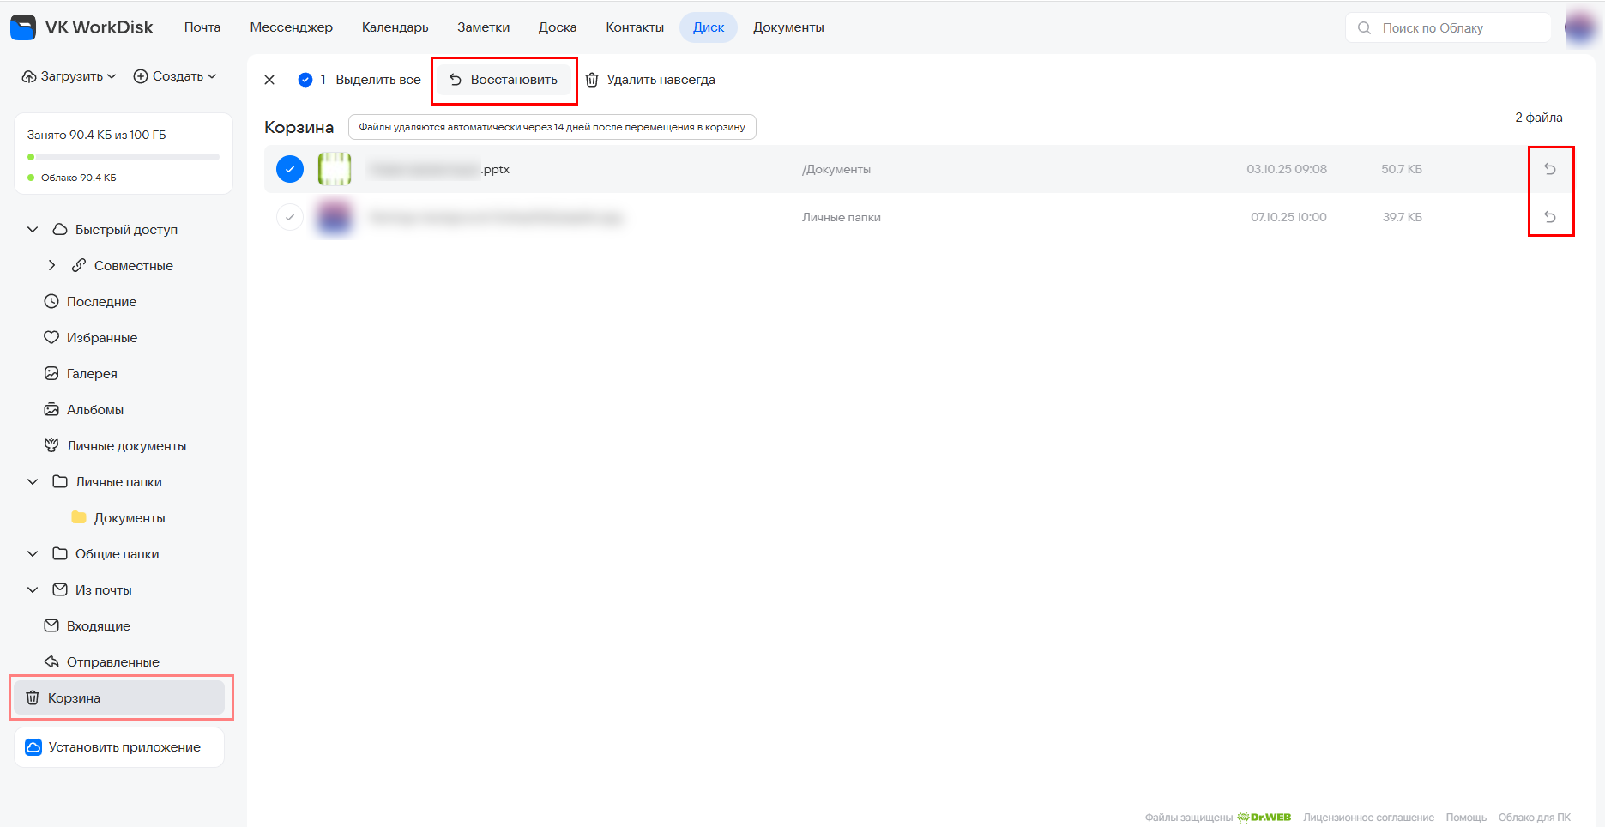Open the Calendar tab
Viewport: 1605px width, 827px height.
point(395,27)
